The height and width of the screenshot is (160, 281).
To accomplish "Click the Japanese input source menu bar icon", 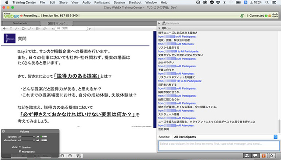I will 245,2.
